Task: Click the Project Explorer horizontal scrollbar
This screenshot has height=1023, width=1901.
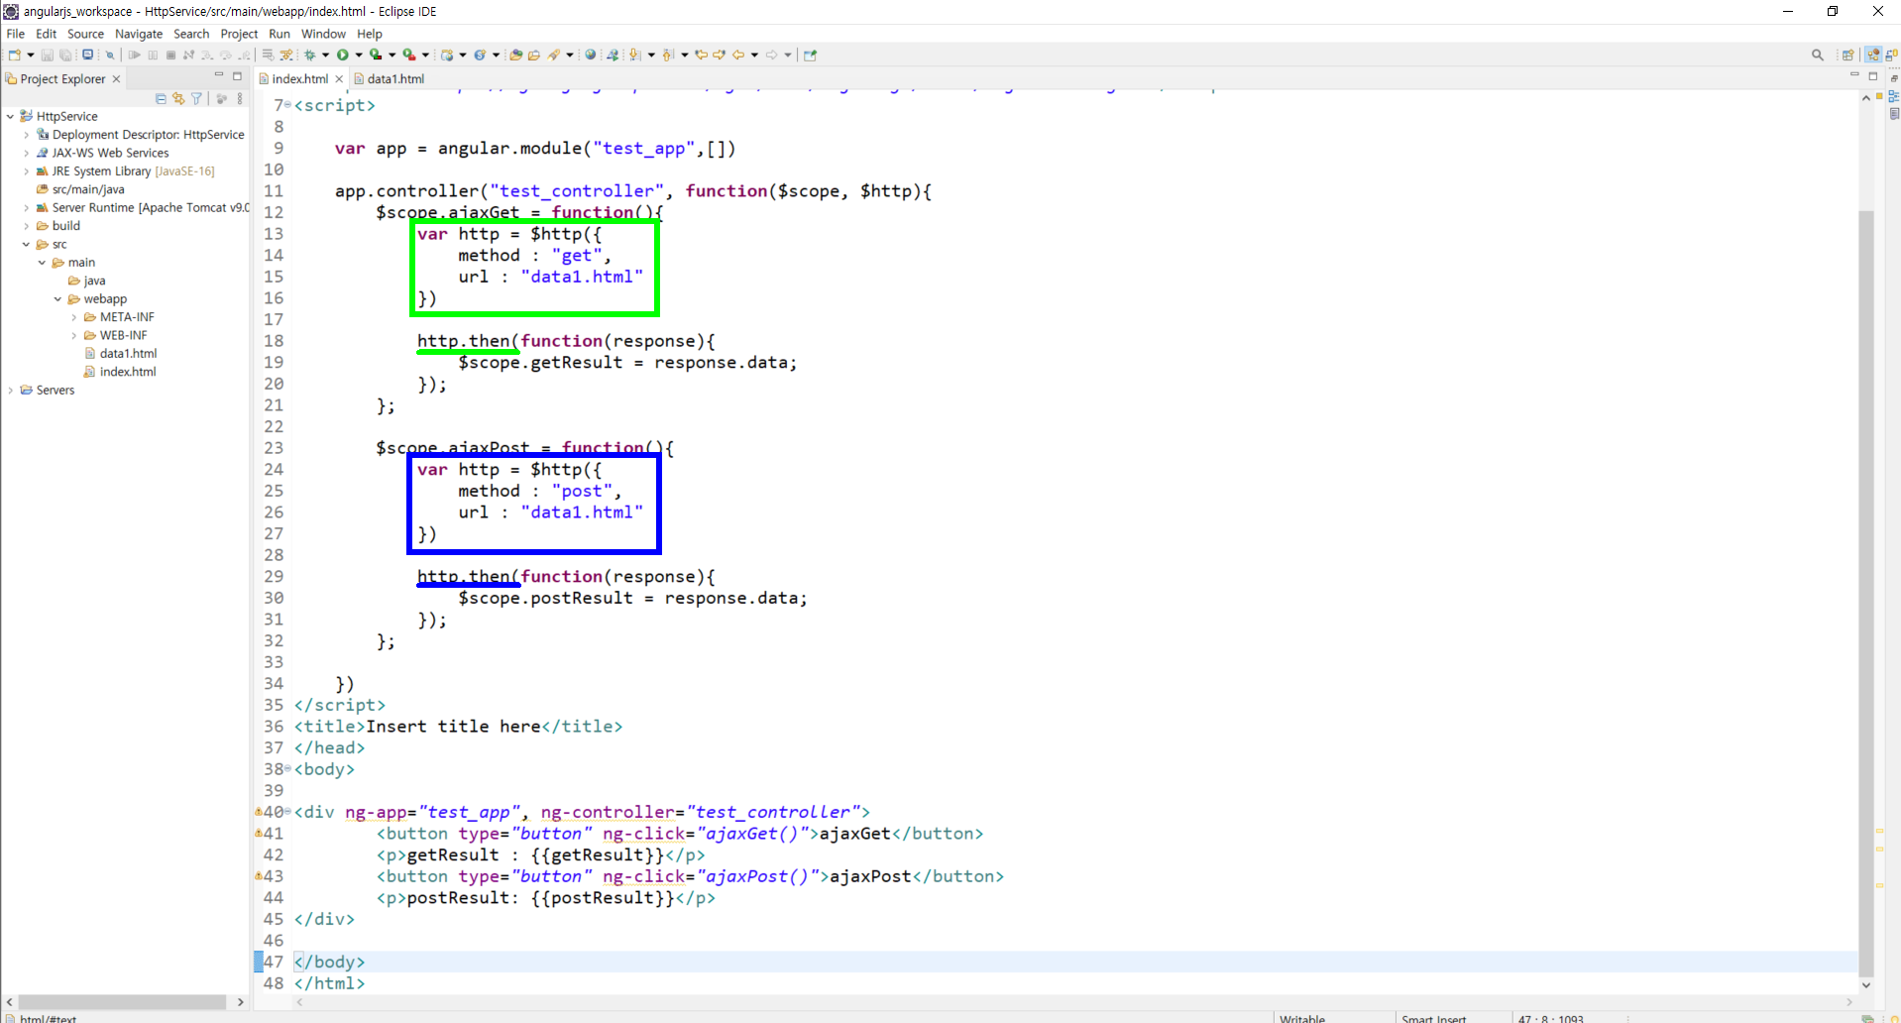Action: click(x=122, y=1002)
